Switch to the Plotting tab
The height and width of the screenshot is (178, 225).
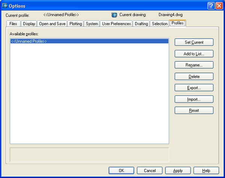pyautogui.click(x=75, y=24)
